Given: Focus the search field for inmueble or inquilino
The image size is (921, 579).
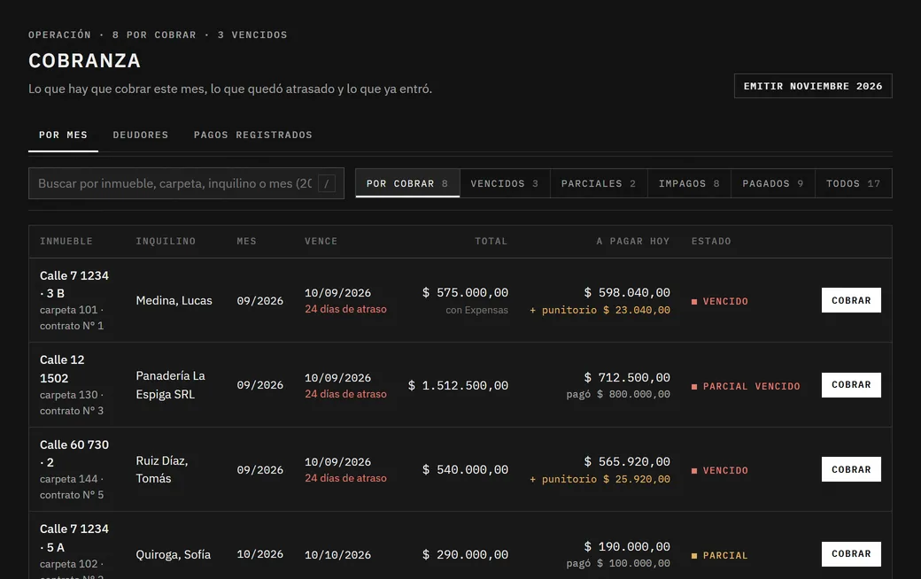Looking at the screenshot, I should 186,183.
